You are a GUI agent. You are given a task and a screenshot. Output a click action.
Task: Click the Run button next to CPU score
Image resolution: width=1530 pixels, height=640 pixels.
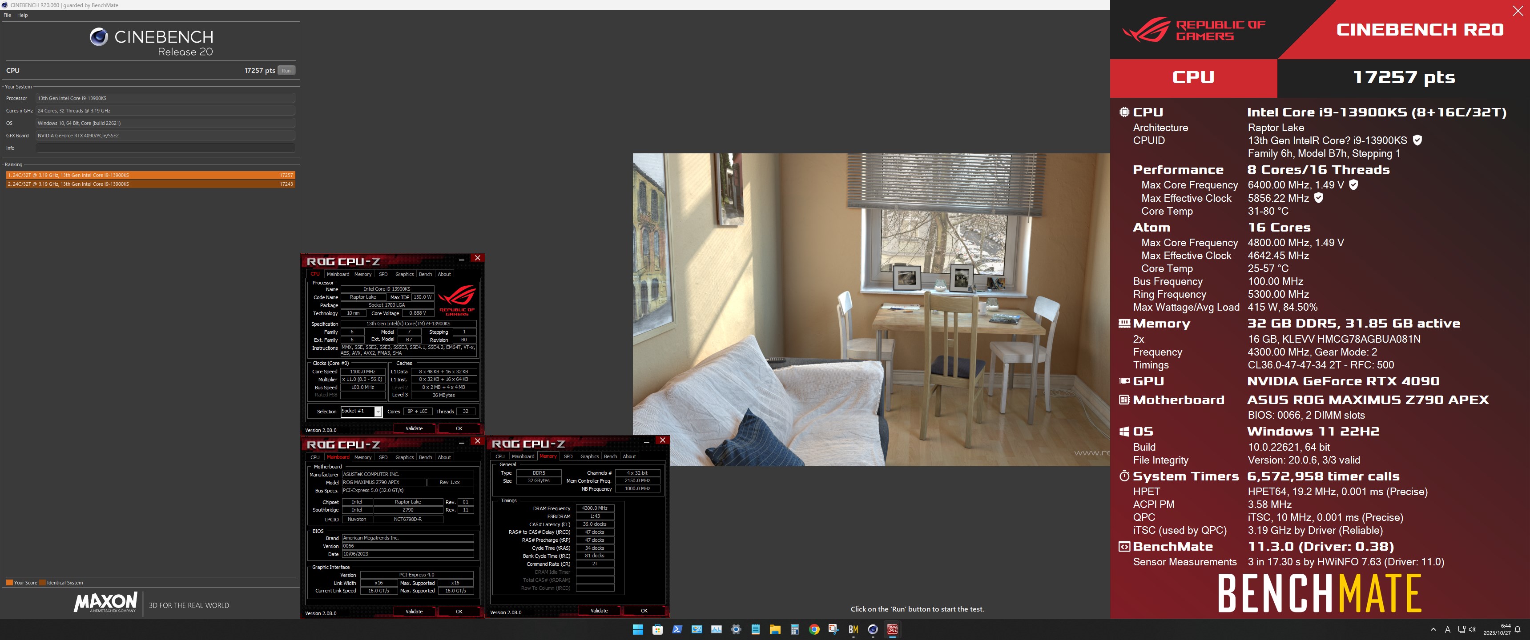click(286, 70)
